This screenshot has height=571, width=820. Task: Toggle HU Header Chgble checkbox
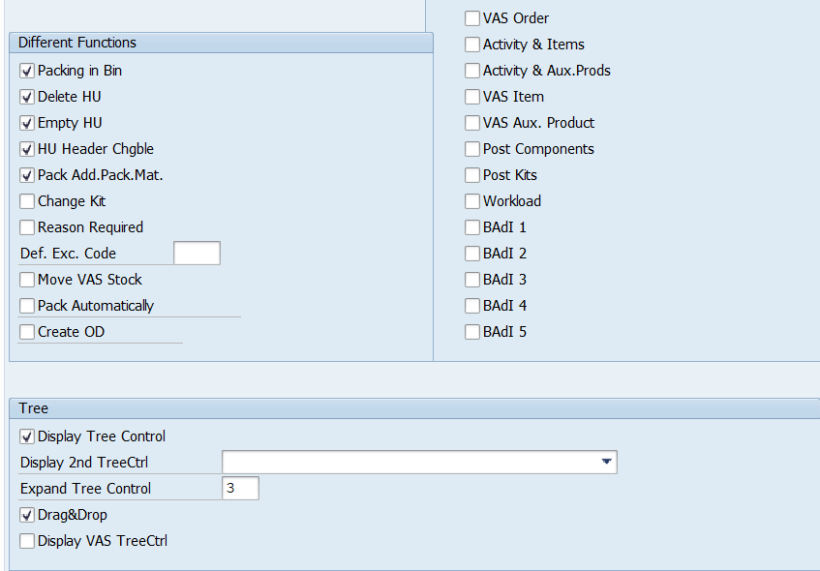pos(27,149)
